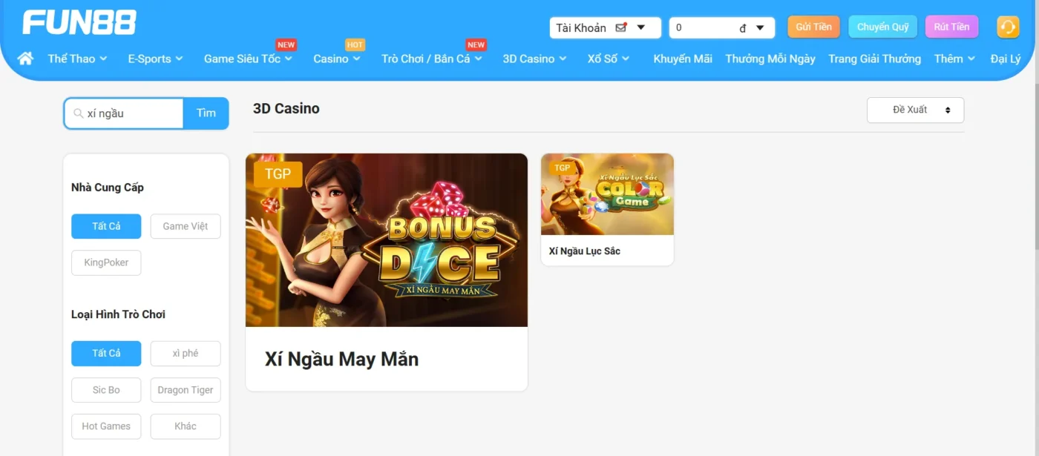Click the Rút Tiền withdraw button
Screen dimensions: 1039x456
click(x=951, y=27)
